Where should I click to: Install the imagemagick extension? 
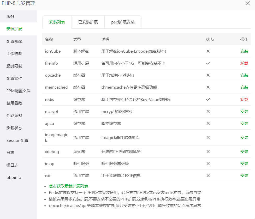pos(244,138)
